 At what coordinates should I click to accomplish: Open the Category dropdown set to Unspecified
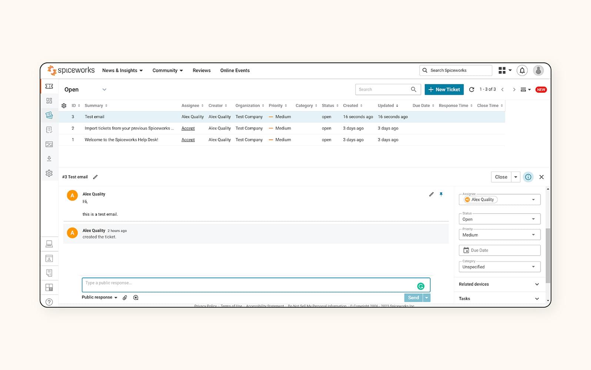(500, 267)
